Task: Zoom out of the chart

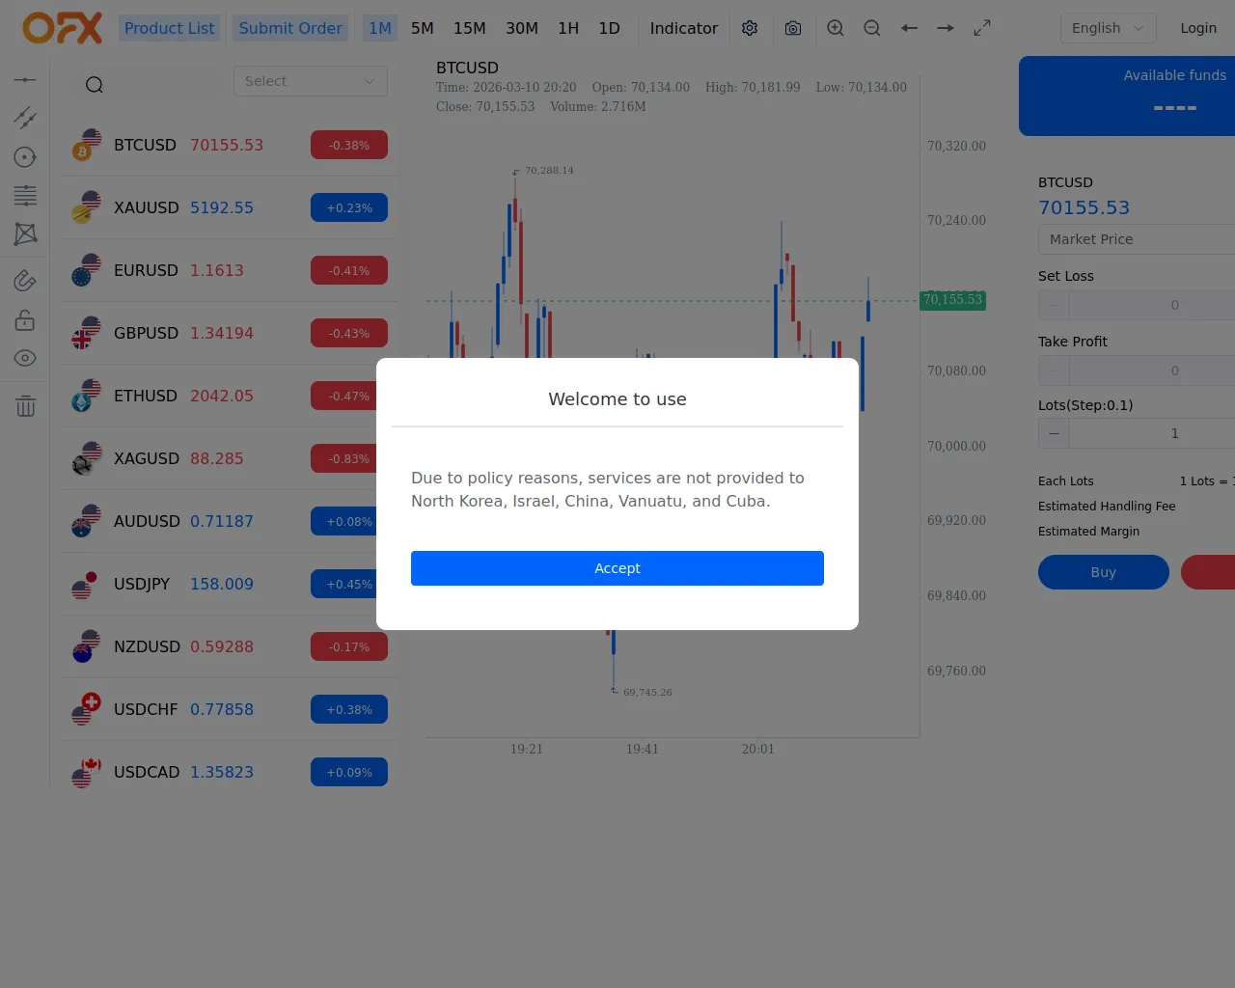Action: coord(872,28)
